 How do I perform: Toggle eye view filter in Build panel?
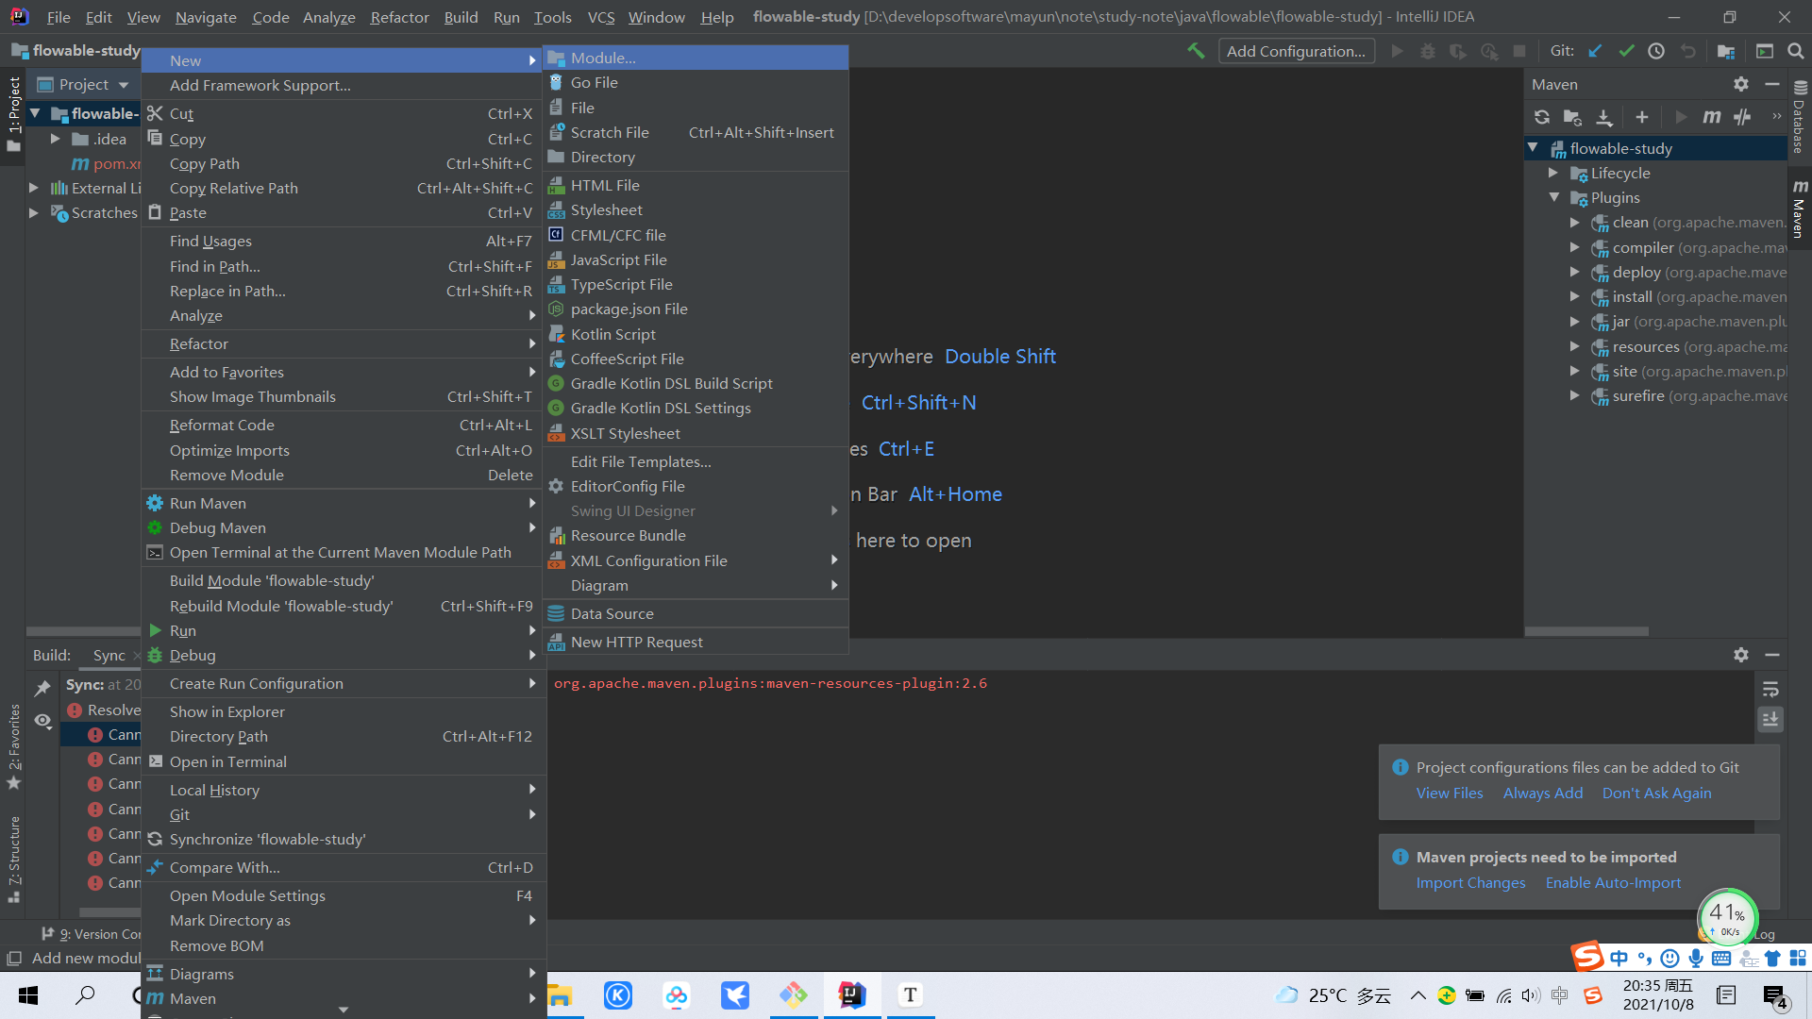tap(42, 721)
